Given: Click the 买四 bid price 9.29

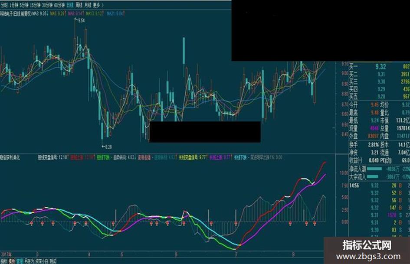Looking at the screenshot, I should coord(381,89).
